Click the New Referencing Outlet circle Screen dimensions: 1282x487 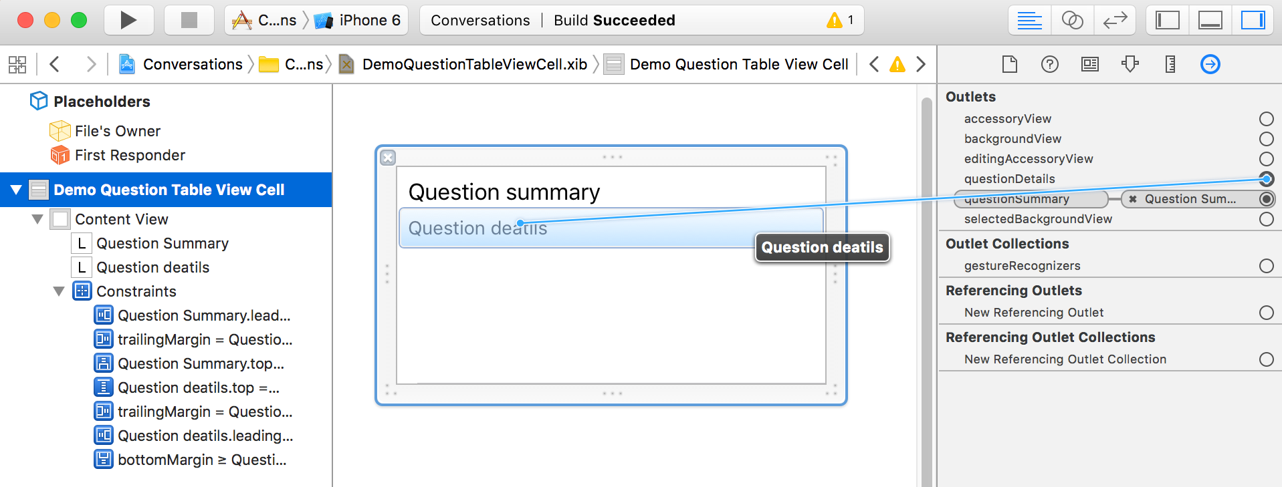click(x=1267, y=313)
